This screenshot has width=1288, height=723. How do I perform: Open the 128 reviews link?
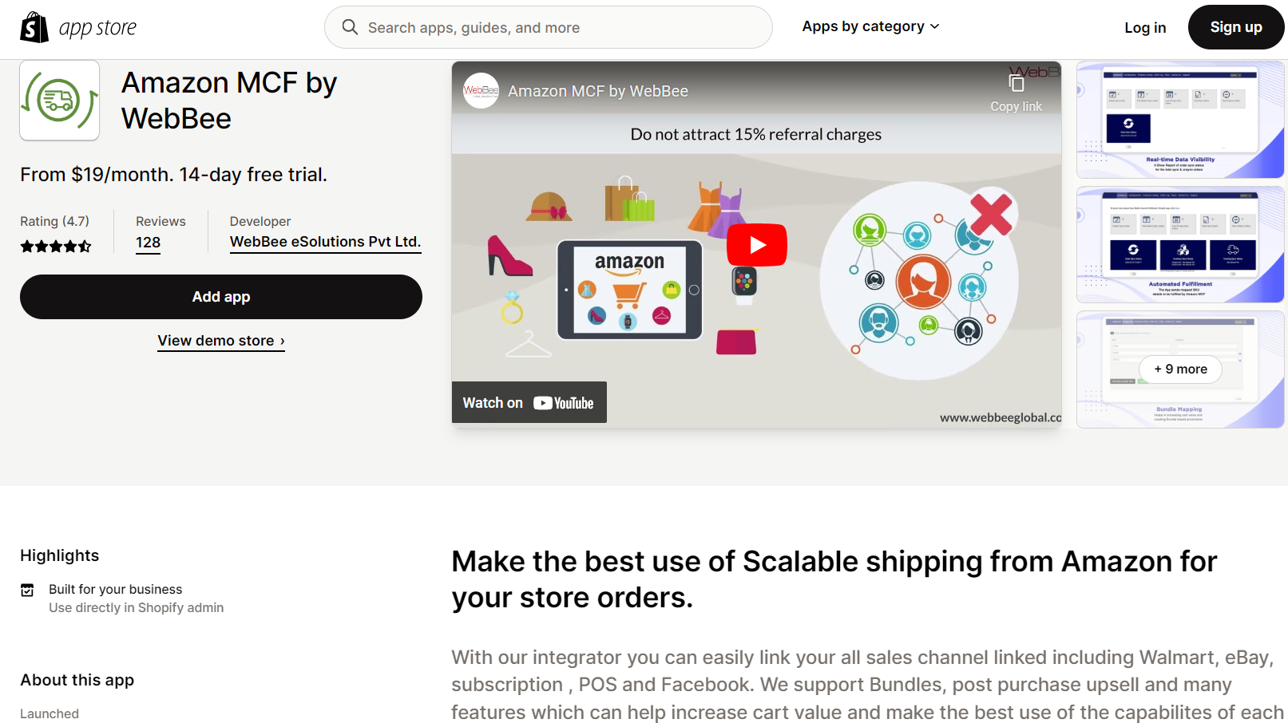tap(148, 243)
